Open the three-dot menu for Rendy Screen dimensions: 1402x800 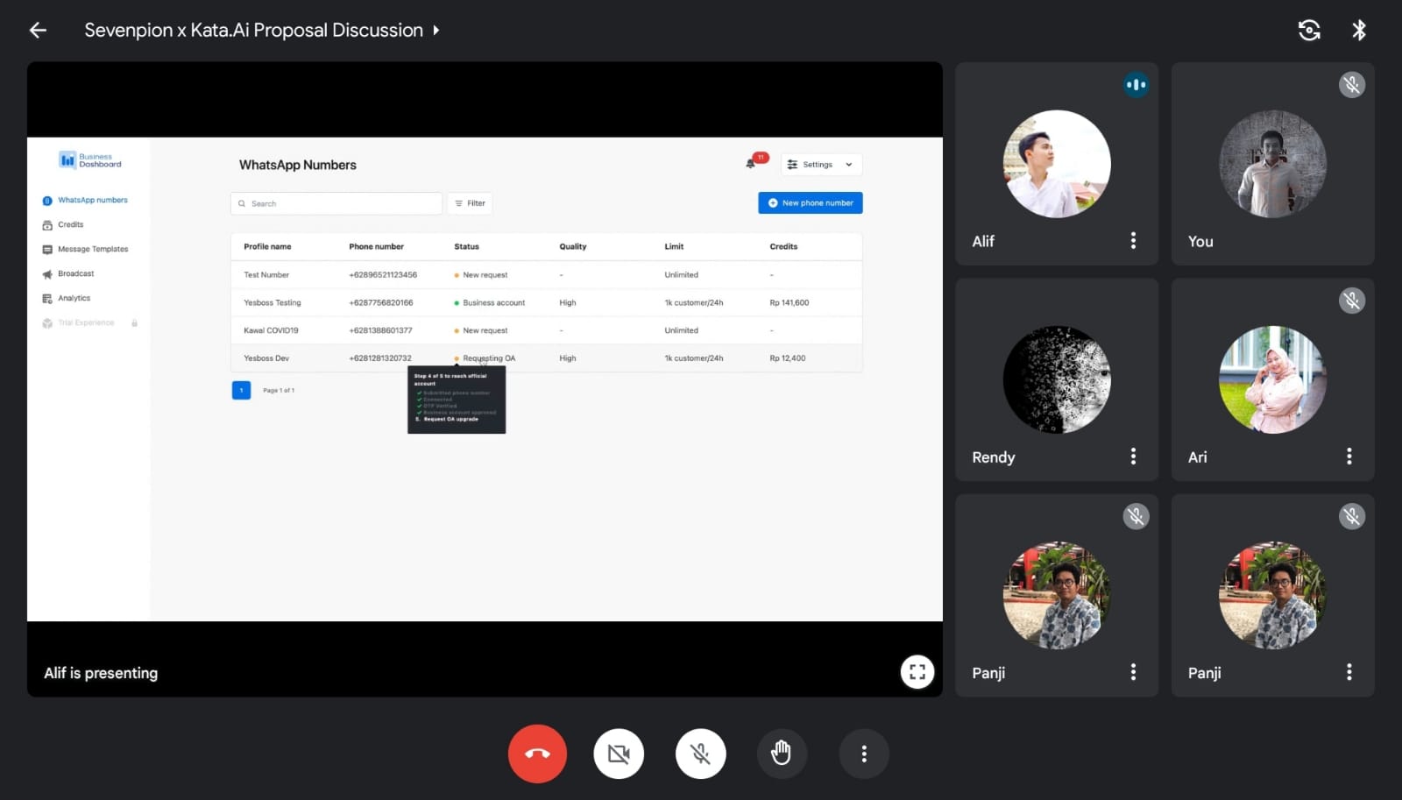point(1133,457)
